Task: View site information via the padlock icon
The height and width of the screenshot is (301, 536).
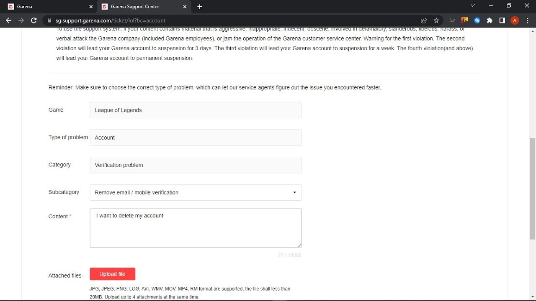Action: click(49, 20)
